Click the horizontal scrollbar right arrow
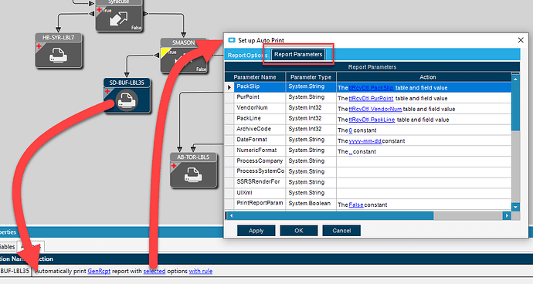Viewport: 533px width, 284px height. pos(507,215)
